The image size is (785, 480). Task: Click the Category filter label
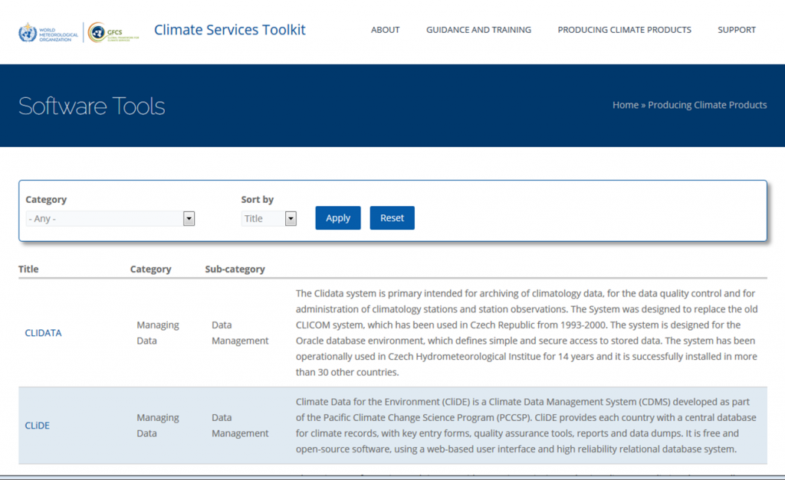coord(46,200)
